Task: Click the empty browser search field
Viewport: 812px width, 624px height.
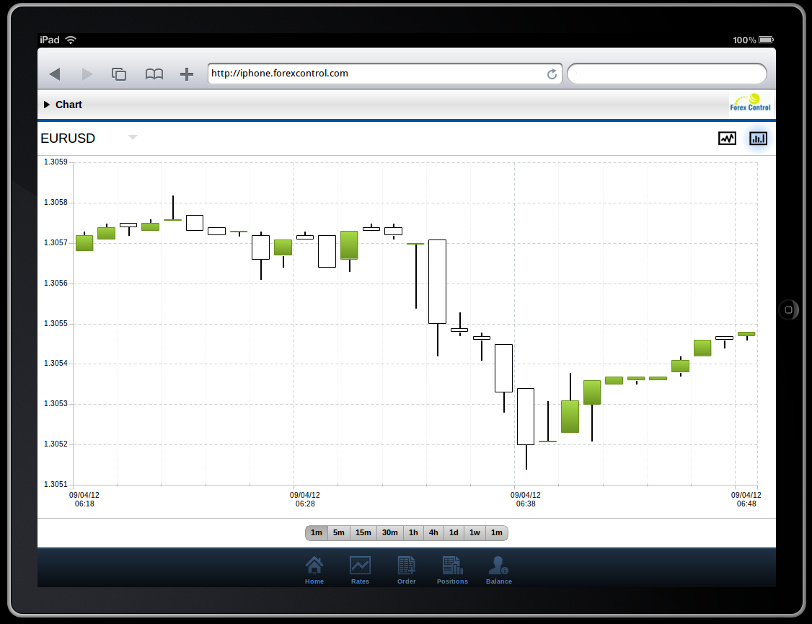Action: pyautogui.click(x=667, y=74)
